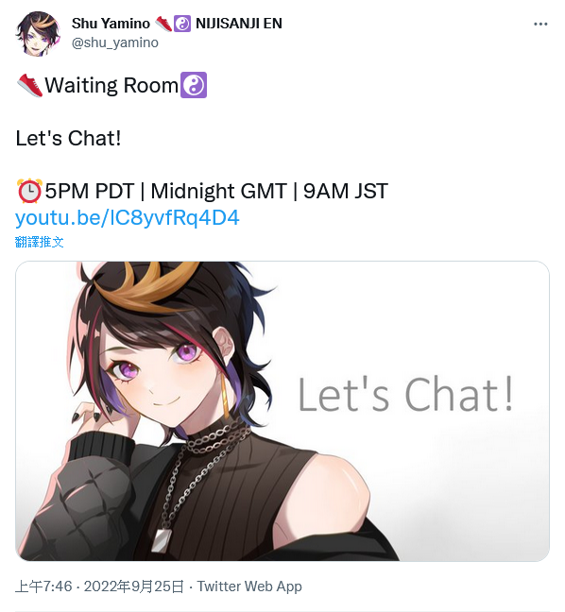Screen dimensions: 565x612
Task: Click the purple yin yang emoji after Waiting Room
Action: [x=194, y=85]
